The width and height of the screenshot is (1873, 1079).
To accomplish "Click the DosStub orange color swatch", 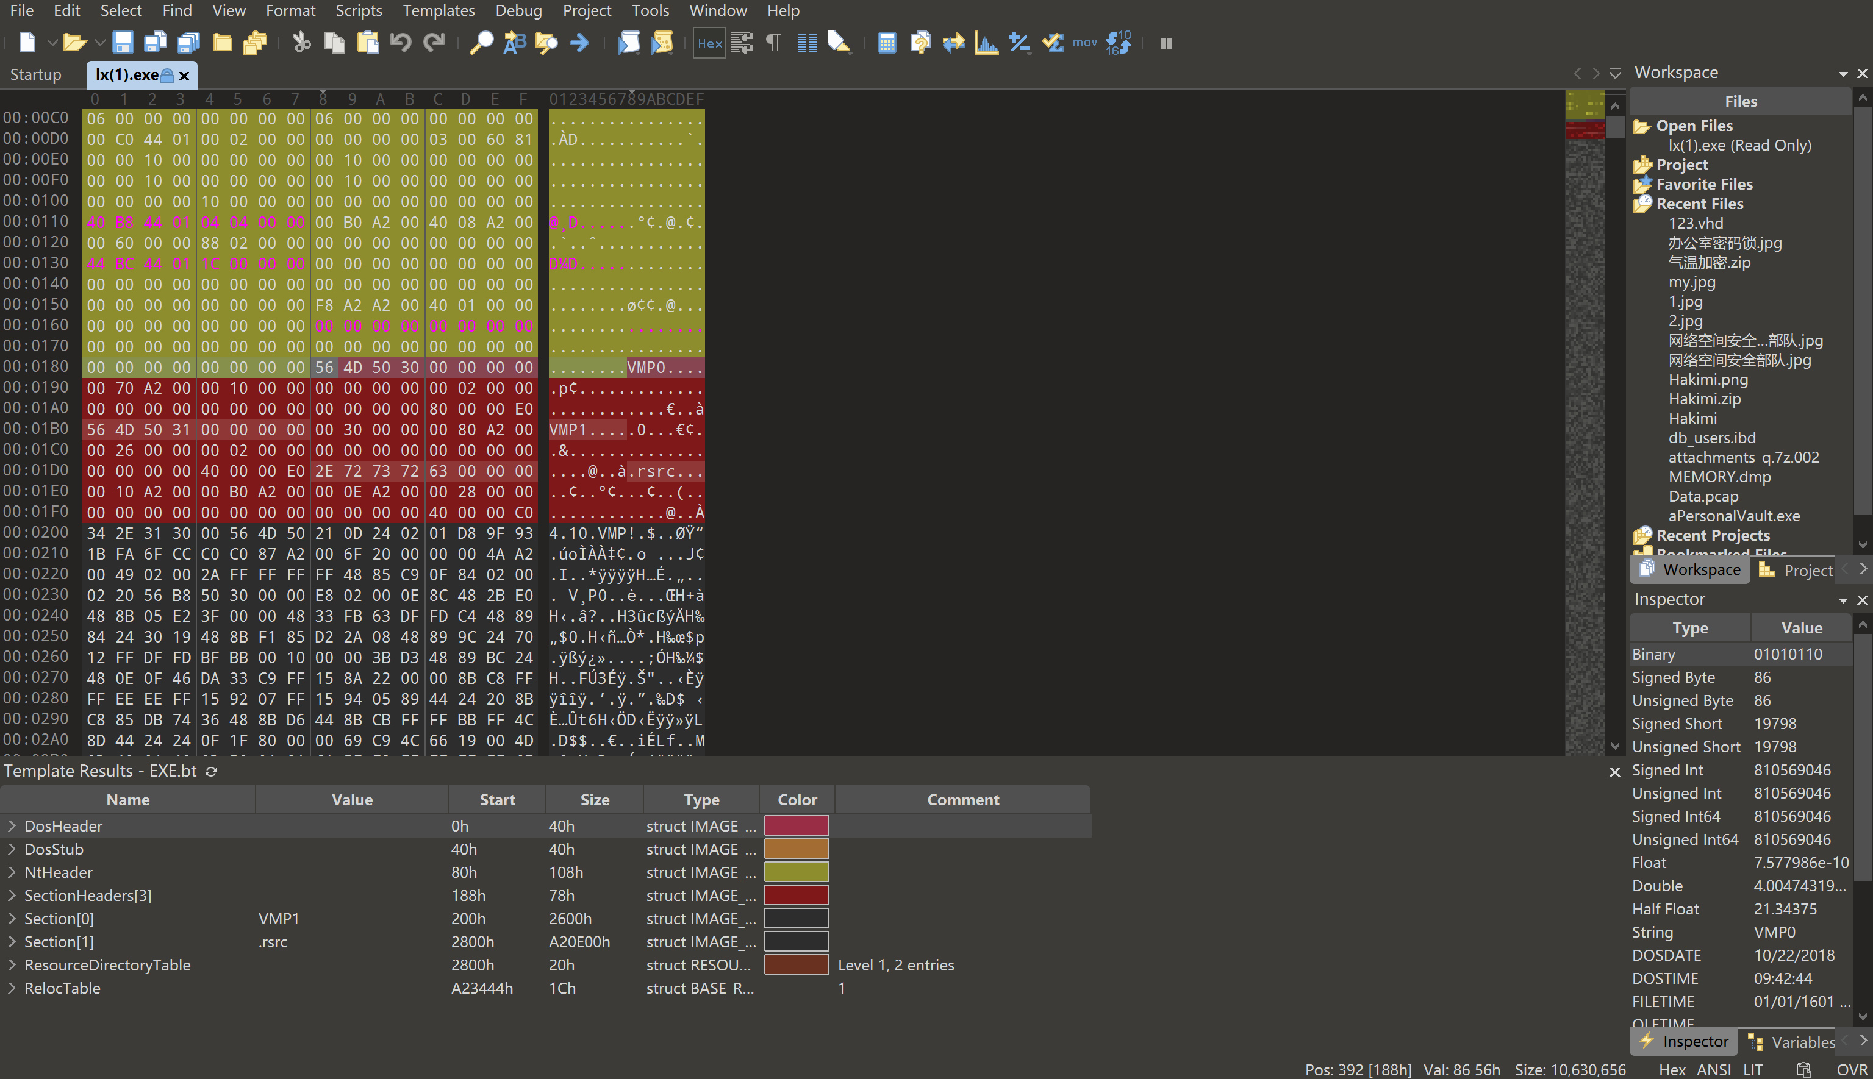I will (x=796, y=849).
